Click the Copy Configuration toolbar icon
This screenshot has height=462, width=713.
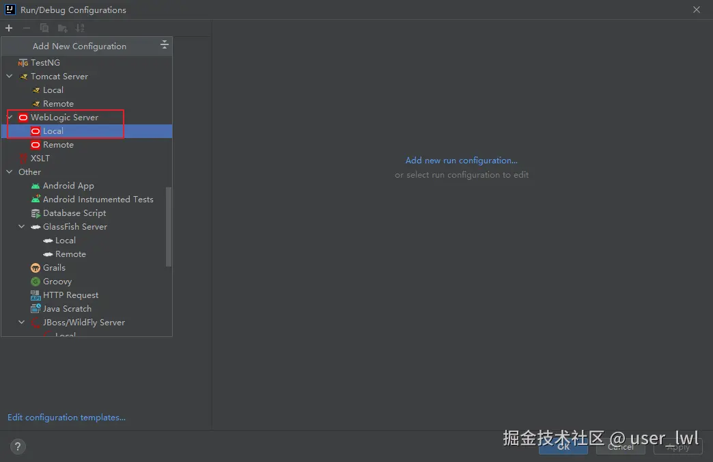[44, 28]
